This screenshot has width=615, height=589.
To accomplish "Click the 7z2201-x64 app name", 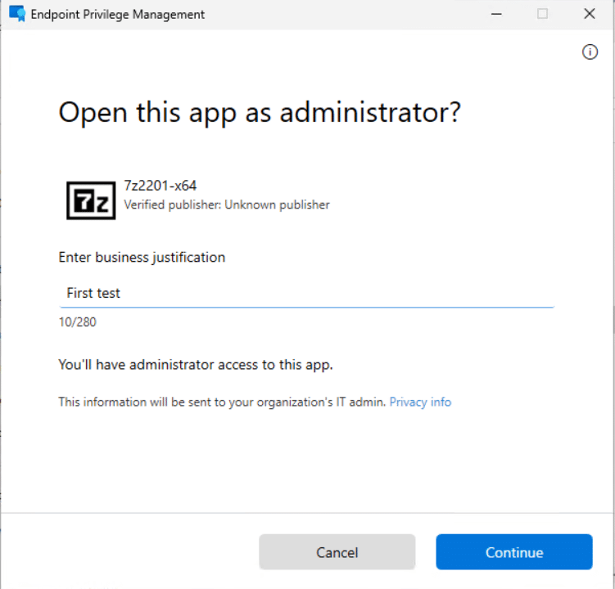I will [x=160, y=186].
